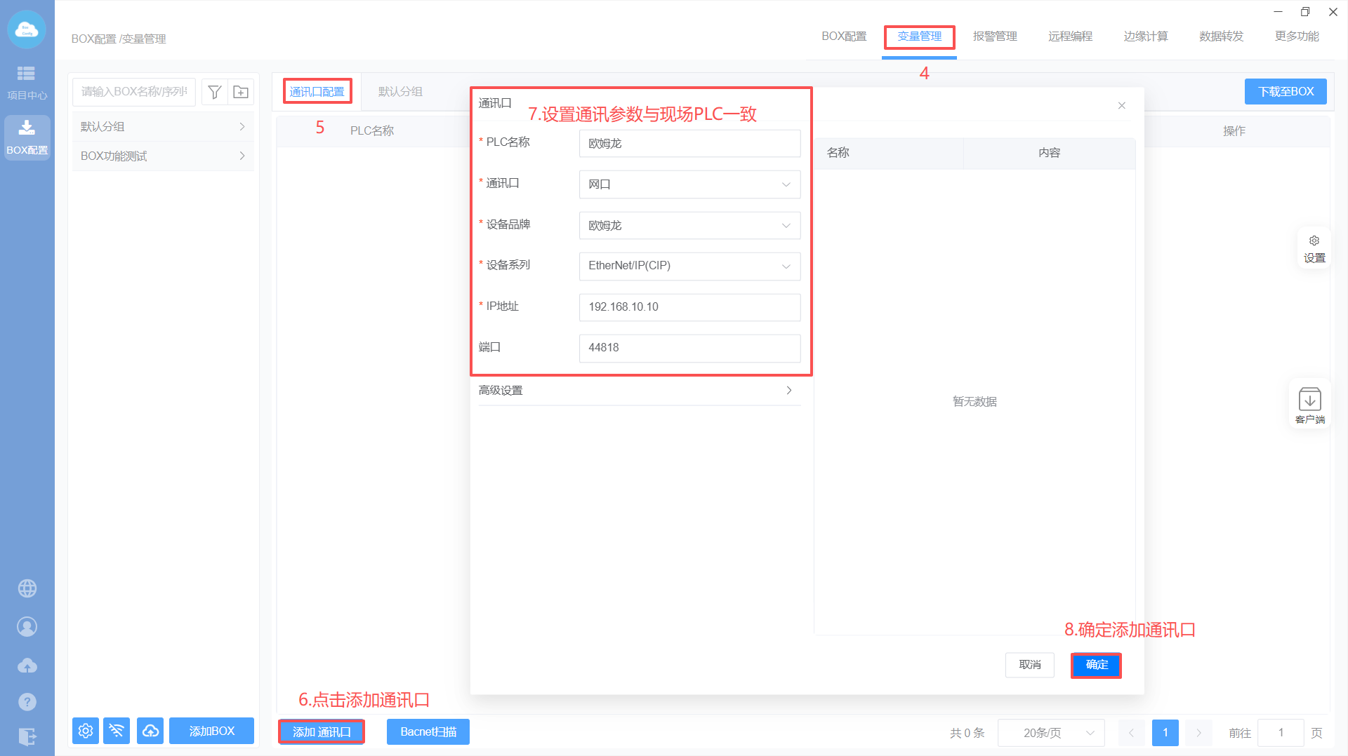Open the 通讯口 dropdown showing 网口

tap(689, 184)
